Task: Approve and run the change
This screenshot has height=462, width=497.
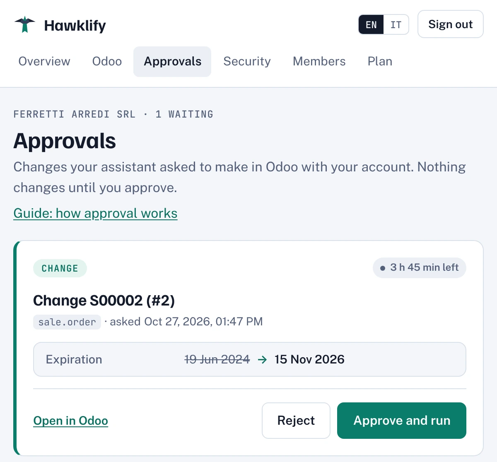Action: (x=402, y=421)
